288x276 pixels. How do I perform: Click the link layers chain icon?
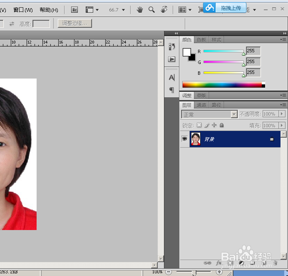[x=207, y=263]
